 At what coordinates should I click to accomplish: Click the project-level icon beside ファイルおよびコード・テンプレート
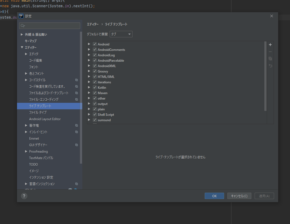click(76, 93)
